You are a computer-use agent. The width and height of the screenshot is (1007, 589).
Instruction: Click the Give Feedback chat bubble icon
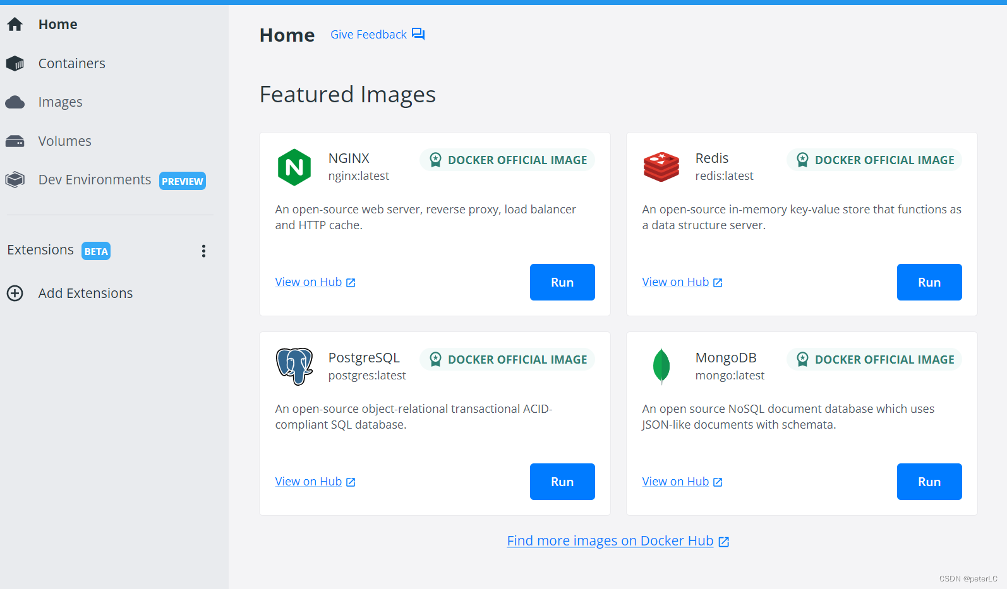(x=418, y=34)
